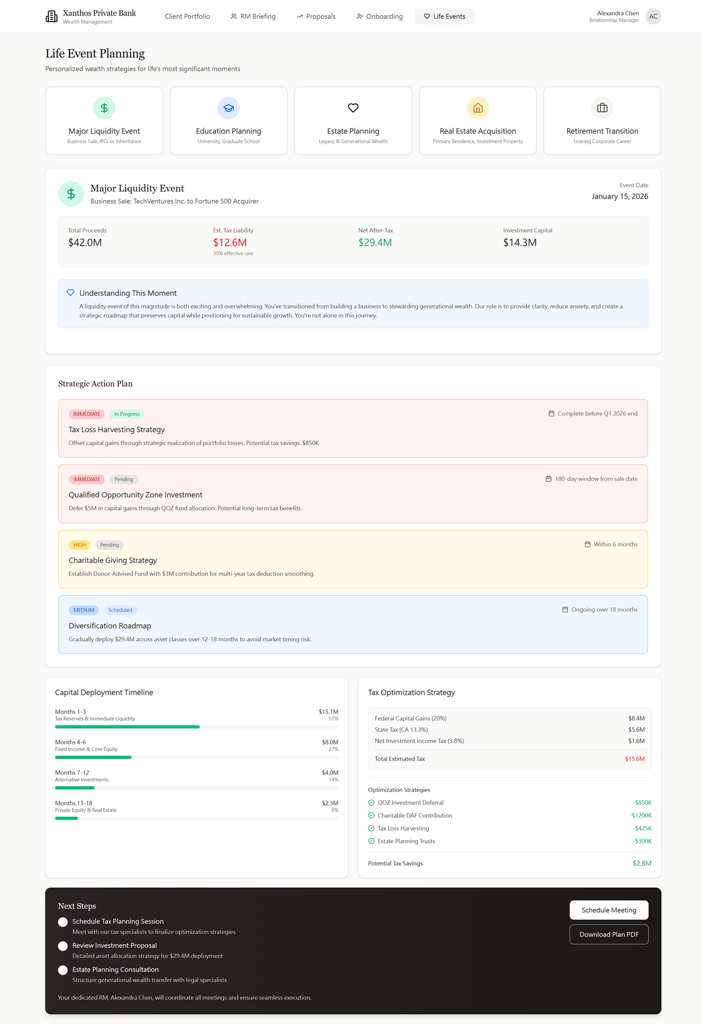This screenshot has height=1025, width=702.
Task: Select the Major Liquidity Event dollar icon
Action: pos(104,108)
